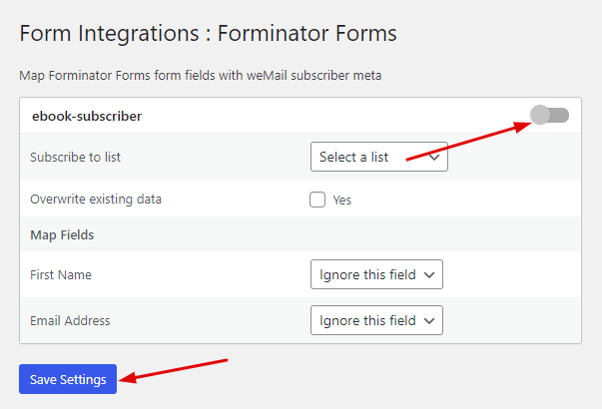The image size is (602, 409).
Task: Click the Email Address row label
Action: pyautogui.click(x=70, y=320)
